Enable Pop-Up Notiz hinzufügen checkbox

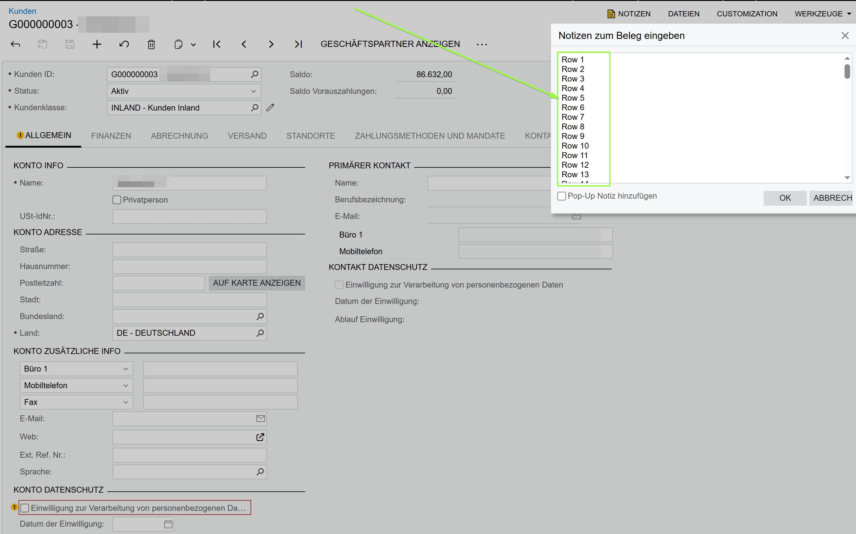click(562, 196)
